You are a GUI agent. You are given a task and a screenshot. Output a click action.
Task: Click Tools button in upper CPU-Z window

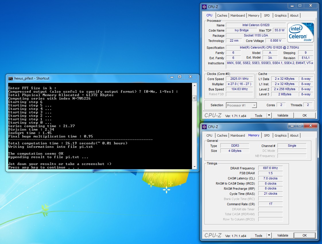tap(259, 115)
